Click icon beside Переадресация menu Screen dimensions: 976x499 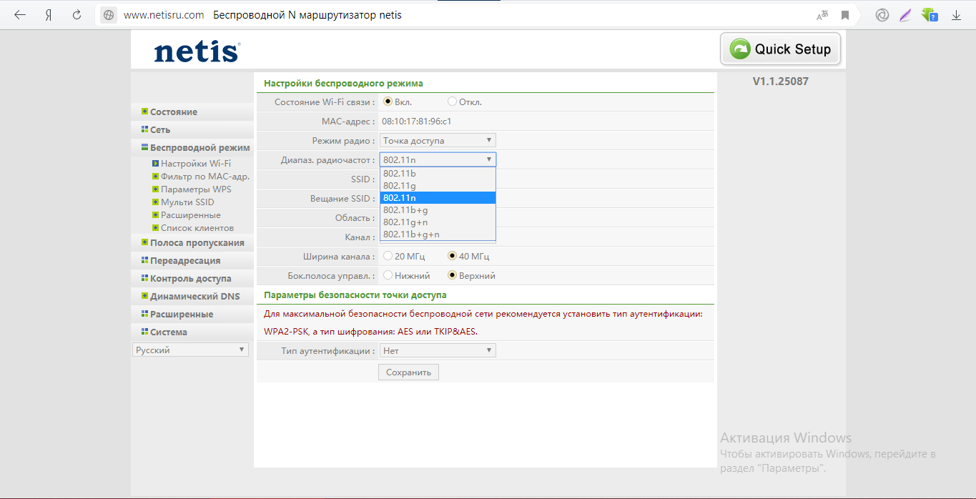(144, 260)
